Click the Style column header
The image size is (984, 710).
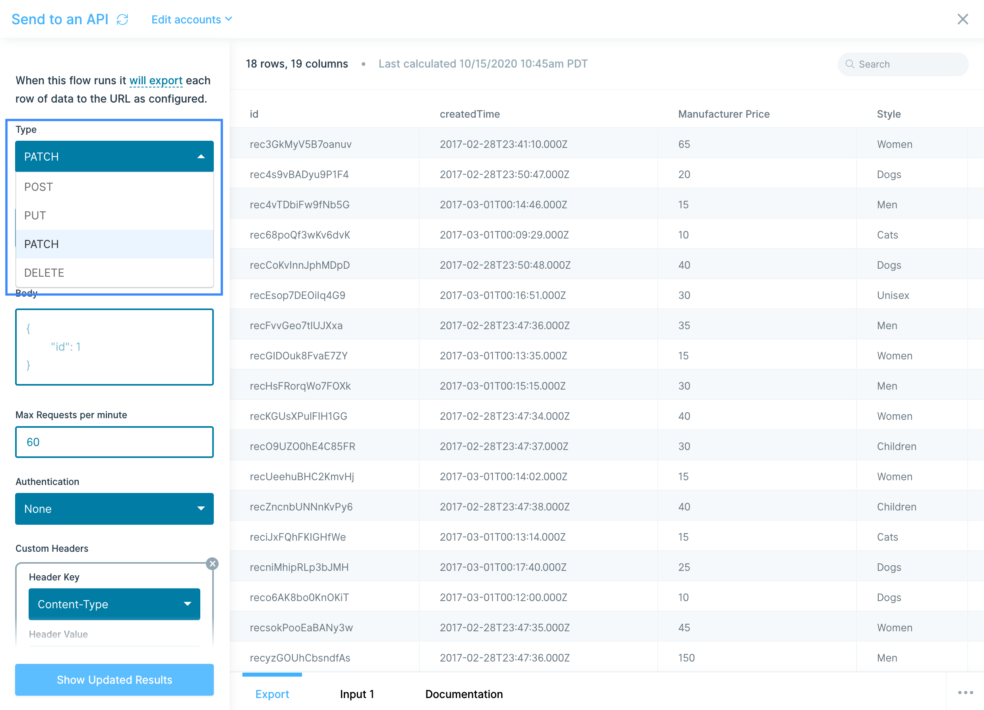(889, 114)
